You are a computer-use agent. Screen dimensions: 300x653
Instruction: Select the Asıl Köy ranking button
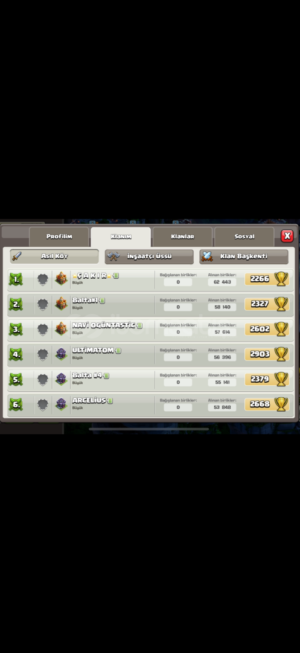pos(54,256)
